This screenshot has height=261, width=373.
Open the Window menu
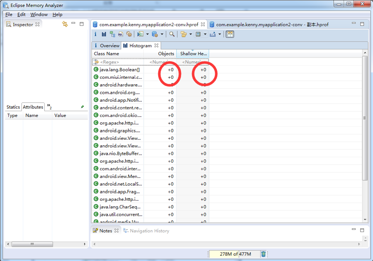tap(39, 15)
